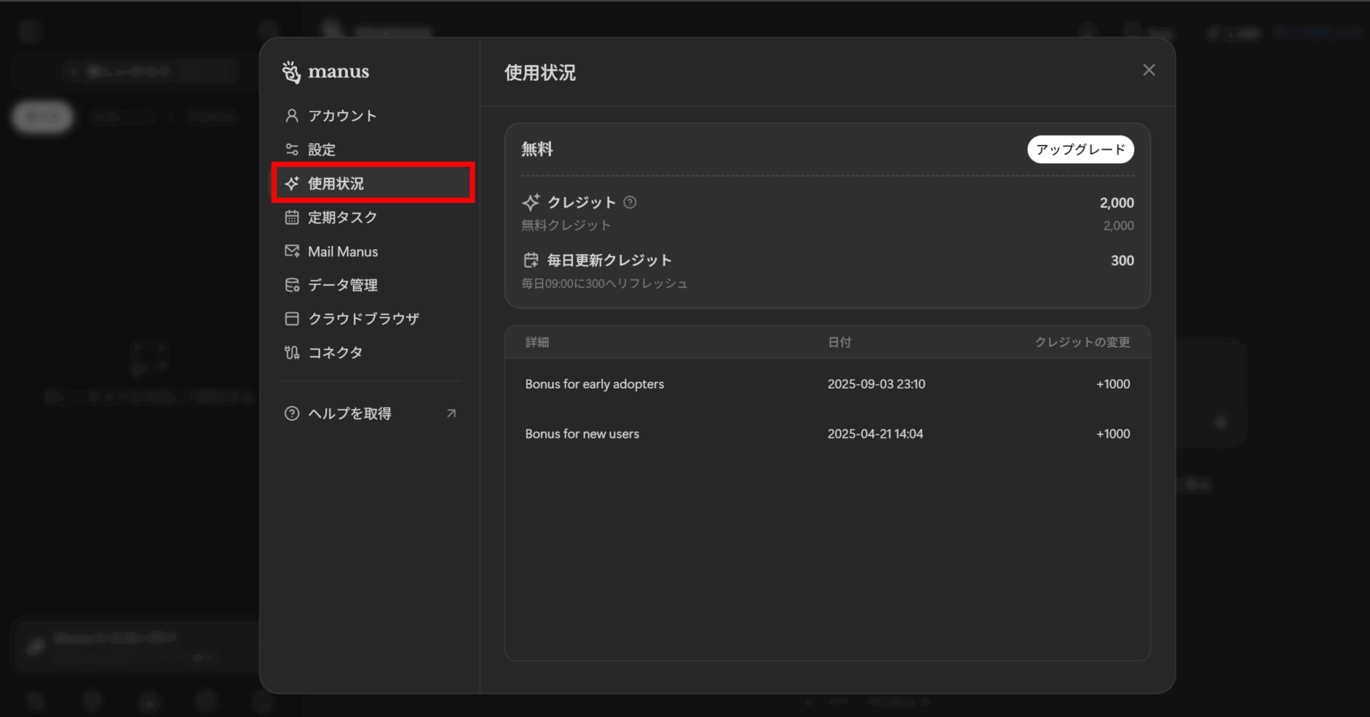1370x717 pixels.
Task: Click the date 2025-09-03 23:10
Action: click(x=876, y=384)
